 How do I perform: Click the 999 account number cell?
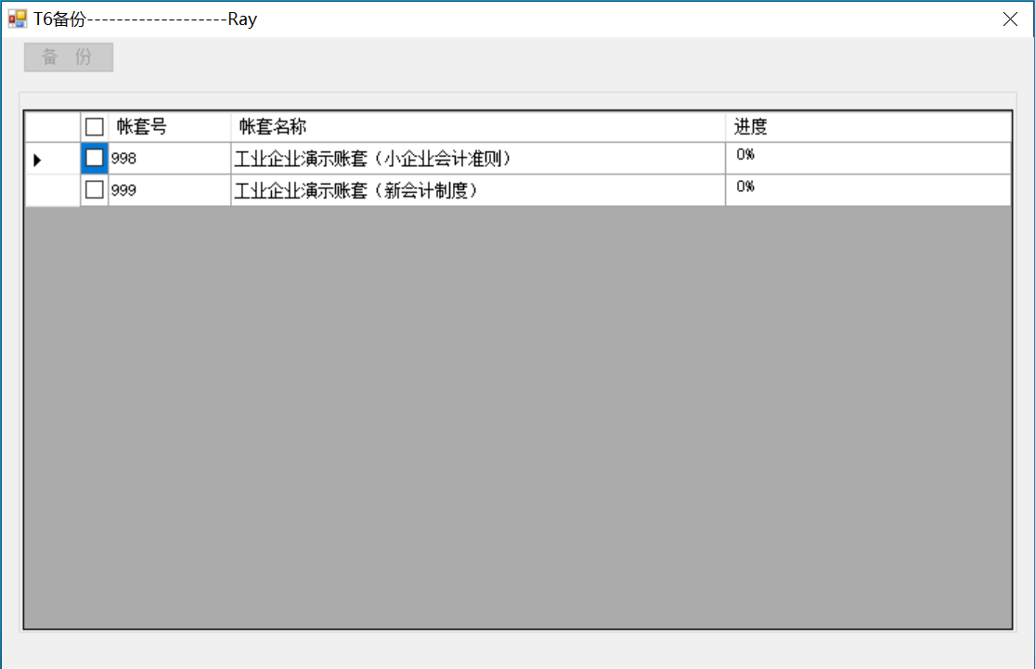click(x=169, y=190)
